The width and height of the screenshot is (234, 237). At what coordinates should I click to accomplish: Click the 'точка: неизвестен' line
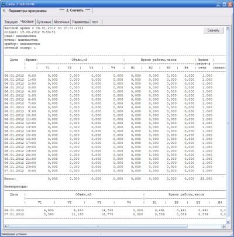21,40
